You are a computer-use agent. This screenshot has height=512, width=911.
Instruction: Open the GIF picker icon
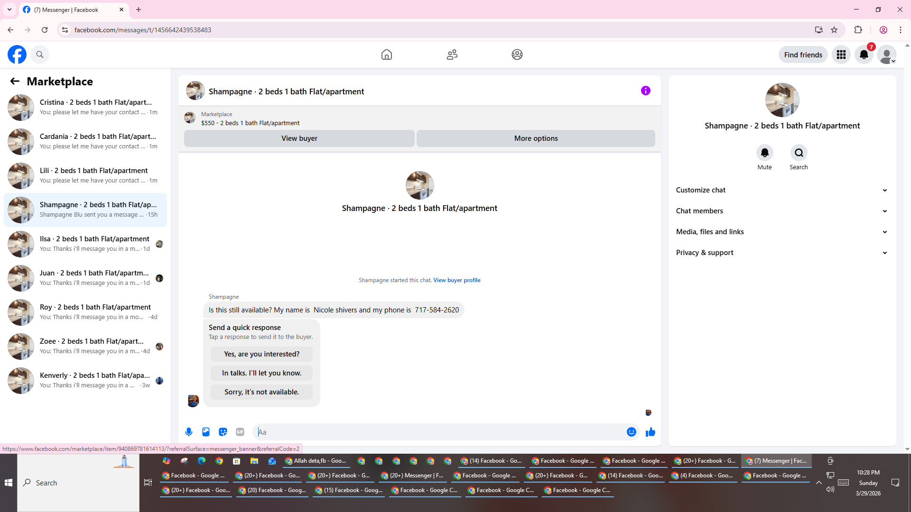tap(240, 432)
